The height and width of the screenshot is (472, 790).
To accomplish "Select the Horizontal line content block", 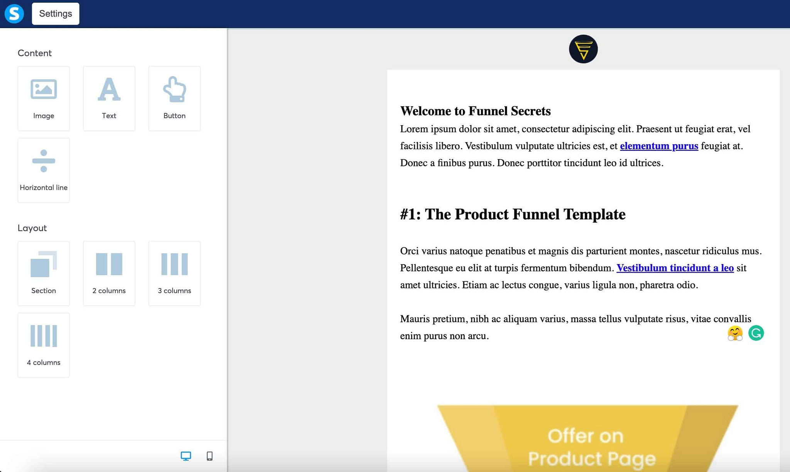I will (x=44, y=170).
